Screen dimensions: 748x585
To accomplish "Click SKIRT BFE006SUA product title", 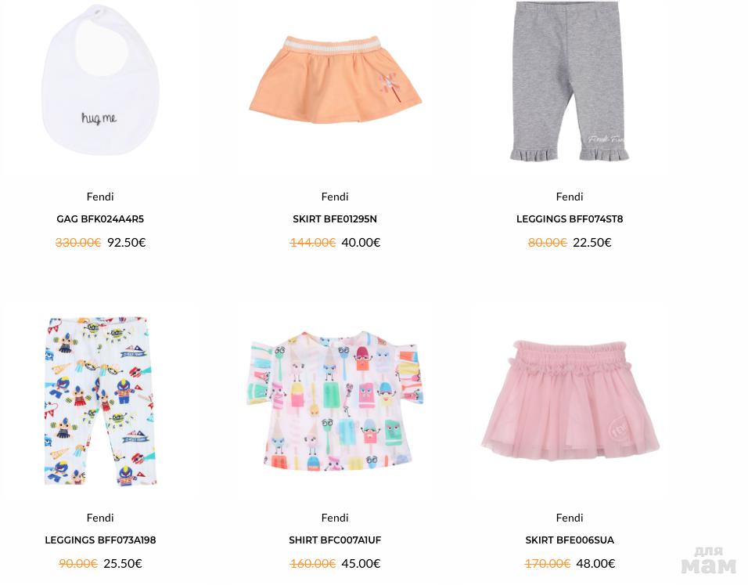I will click(x=570, y=540).
